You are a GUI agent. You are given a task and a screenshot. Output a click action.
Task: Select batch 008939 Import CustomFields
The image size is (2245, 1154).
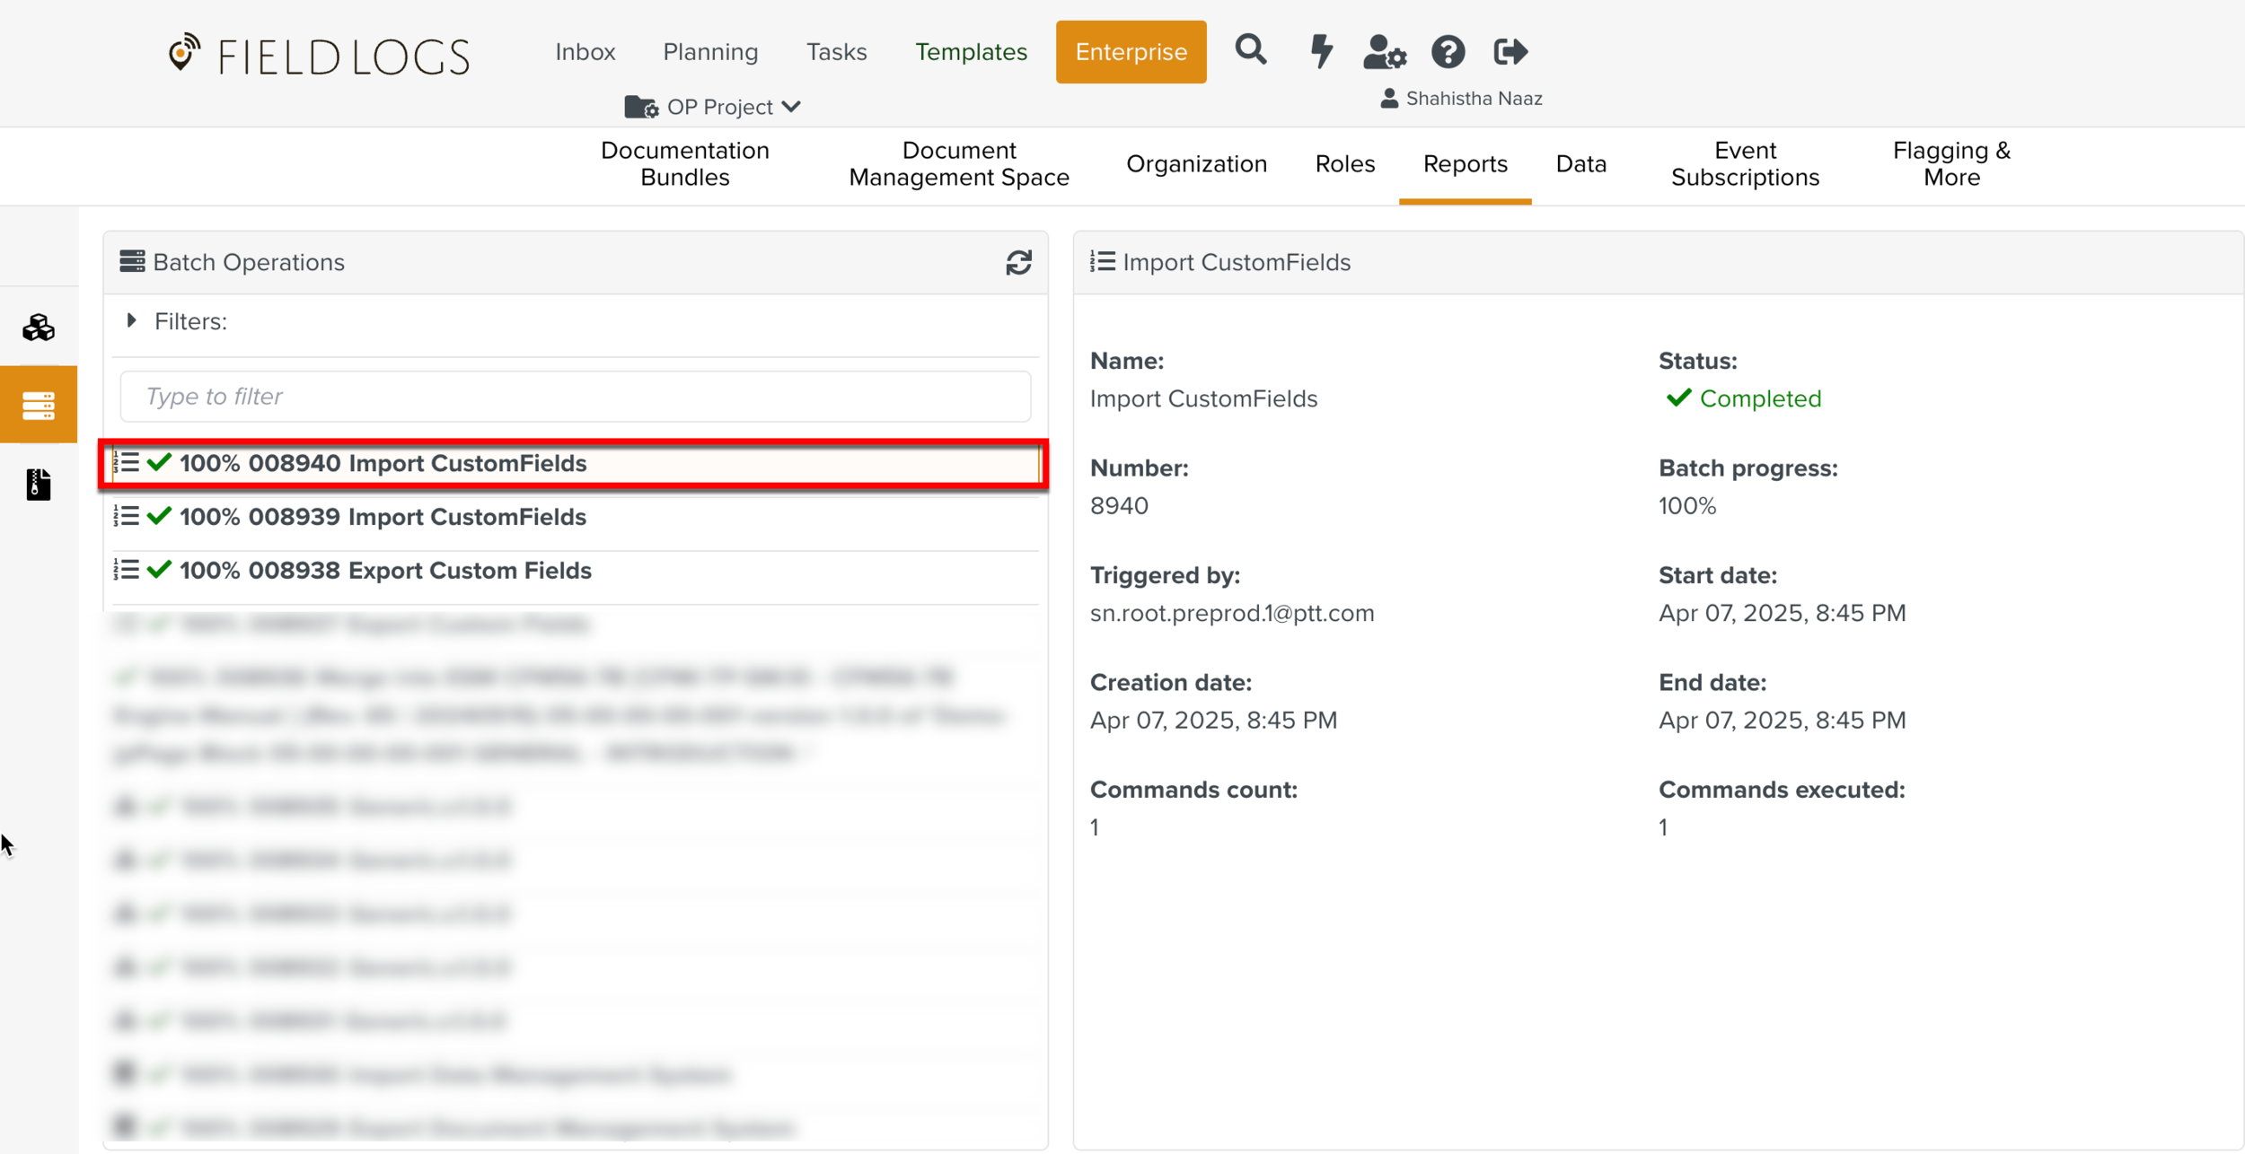[383, 517]
